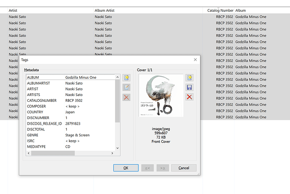Cancel the Tags dialog

[x=184, y=168]
